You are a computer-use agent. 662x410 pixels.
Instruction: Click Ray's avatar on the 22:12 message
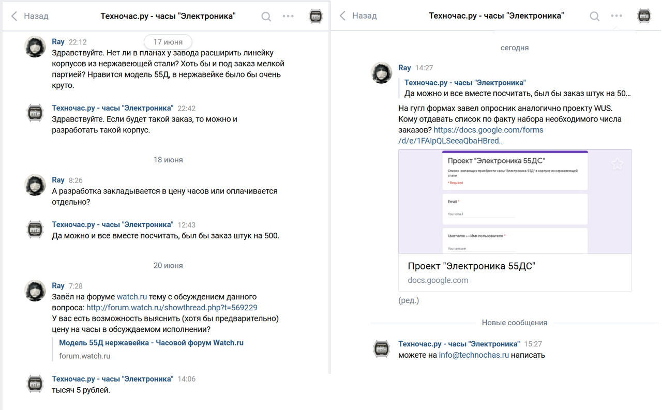point(36,47)
